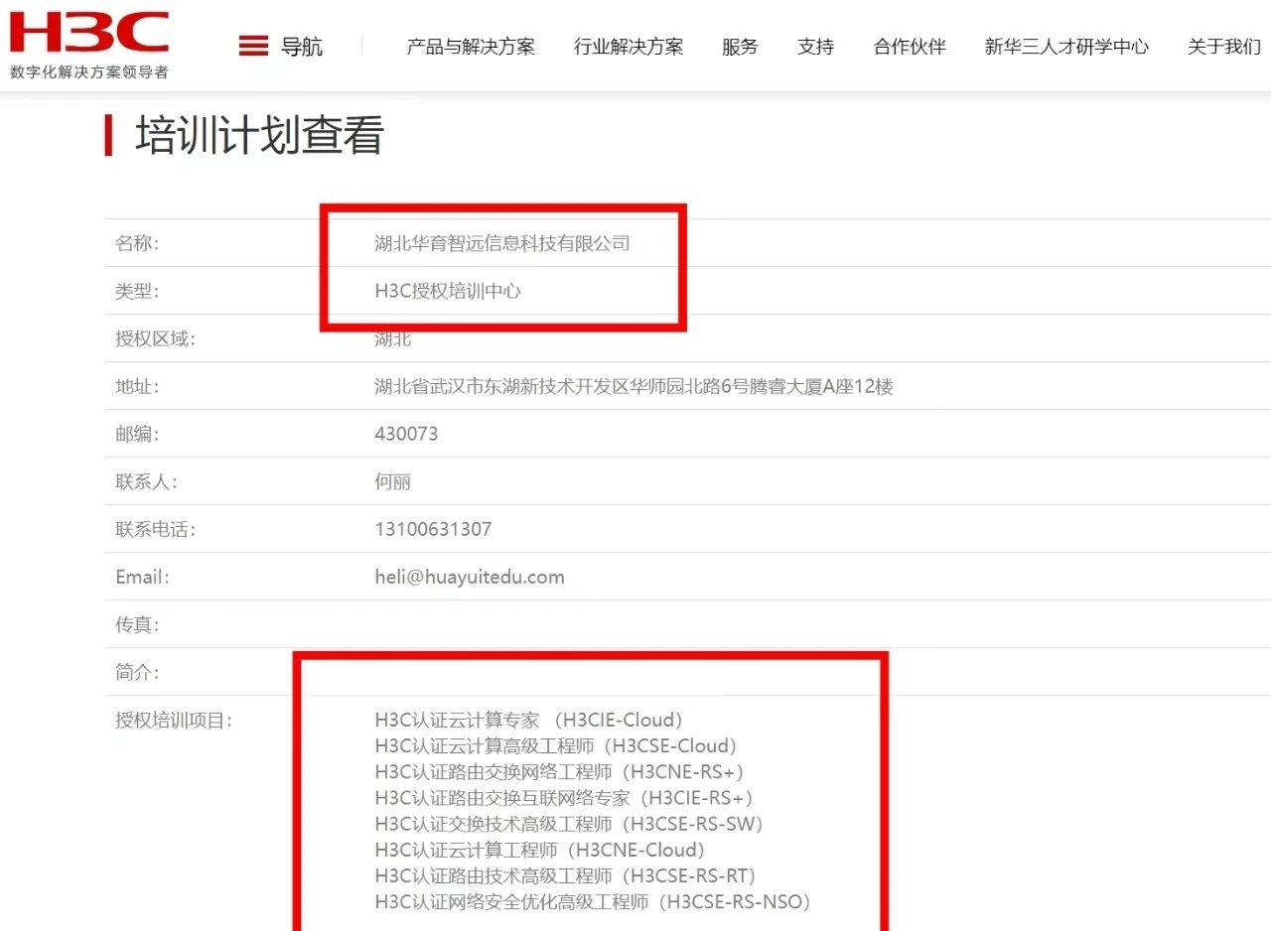Click the H3CNE-Cloud certification line
This screenshot has height=931, width=1271.
pos(540,850)
